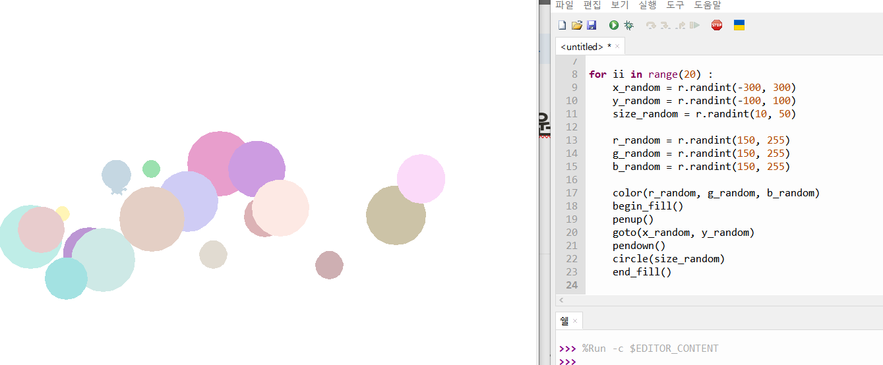Click the Step out debugger icon
Viewport: 883px width, 365px height.
point(680,25)
